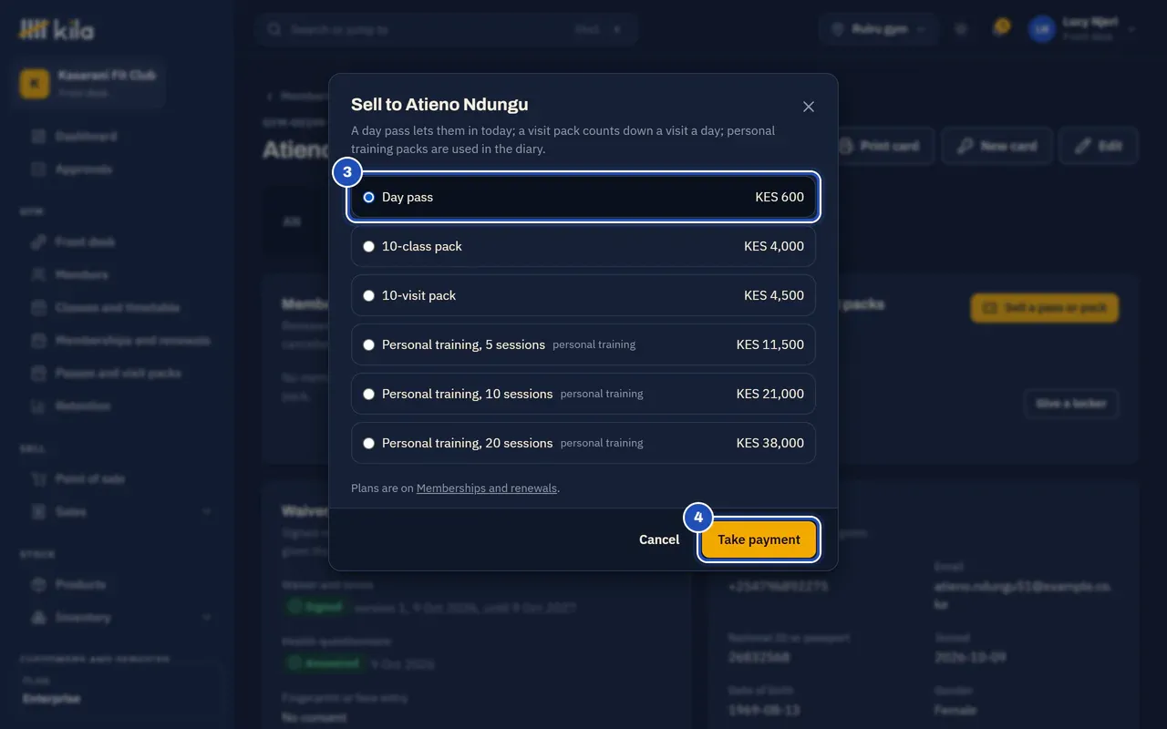Click the Take payment button
Viewport: 1167px width, 729px height.
coord(759,539)
